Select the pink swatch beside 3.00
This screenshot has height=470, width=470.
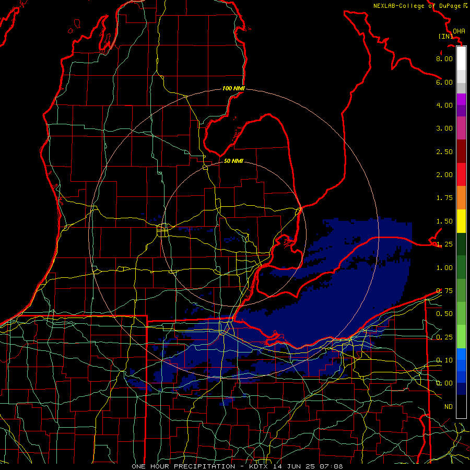461,128
